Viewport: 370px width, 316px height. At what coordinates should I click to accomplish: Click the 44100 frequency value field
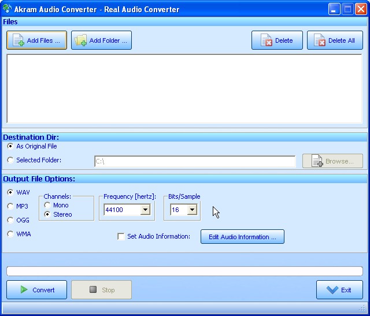[x=122, y=210]
